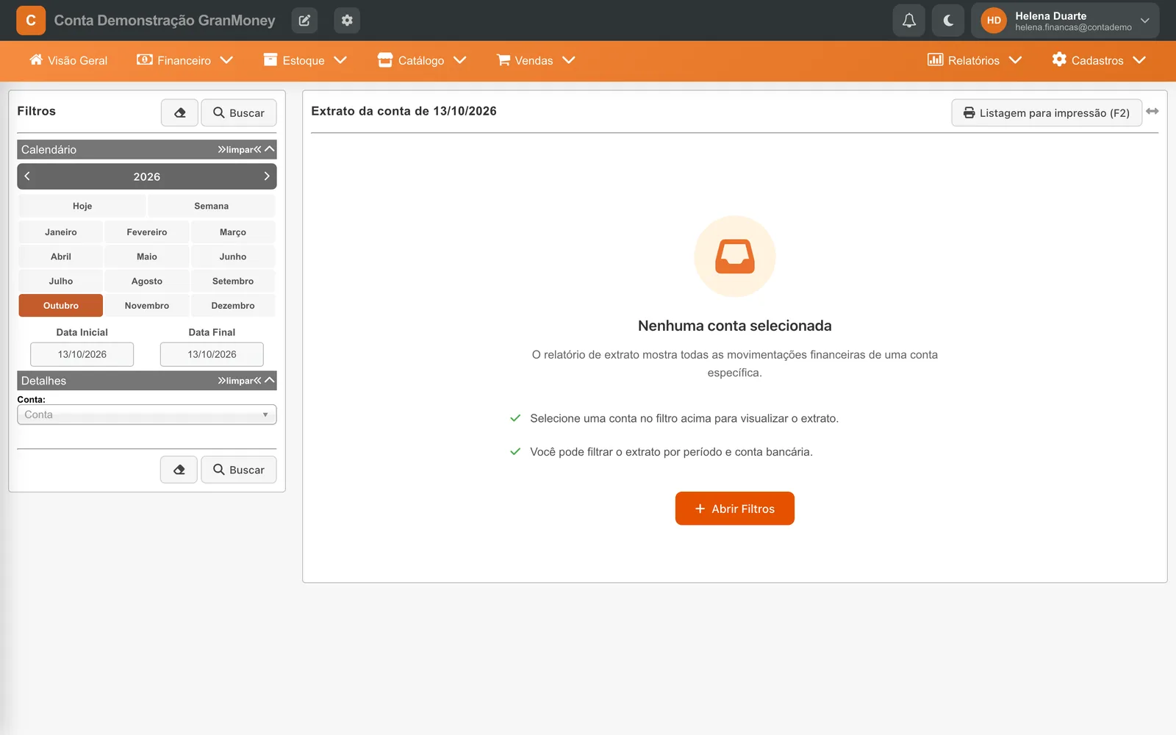The width and height of the screenshot is (1176, 735).
Task: Select the month Dezembro
Action: [x=233, y=306]
